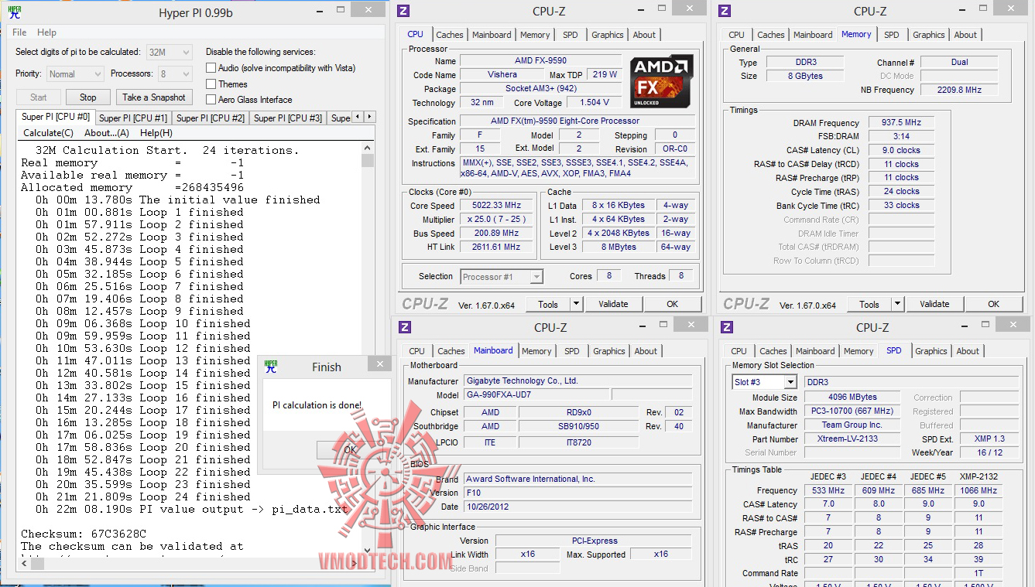Click the Code Name value Vishera
This screenshot has height=587, width=1035.
click(x=502, y=74)
